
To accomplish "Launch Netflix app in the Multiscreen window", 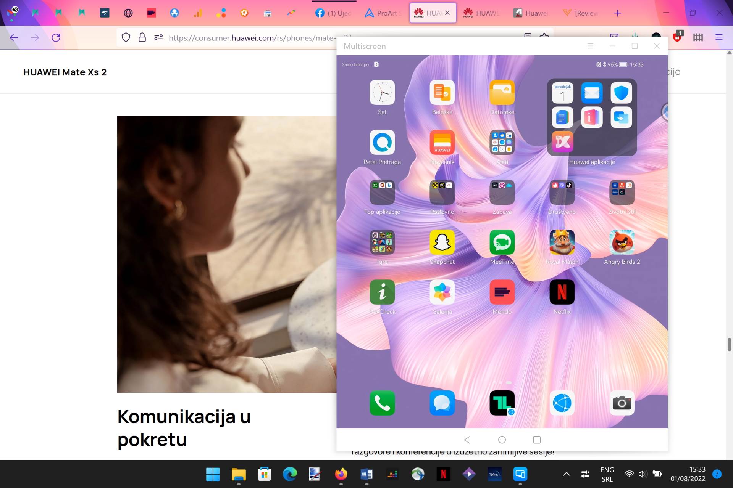I will click(x=562, y=292).
